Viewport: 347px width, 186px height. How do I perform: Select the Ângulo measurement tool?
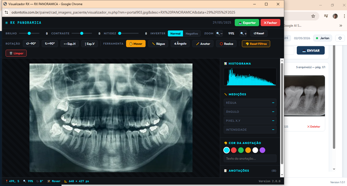(x=180, y=44)
